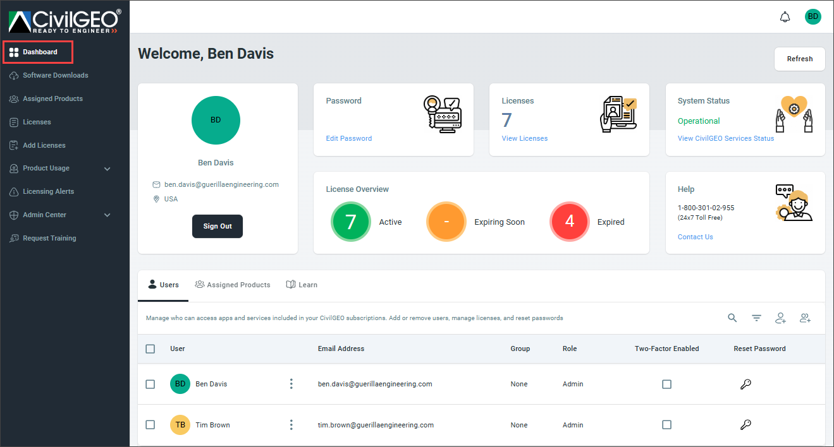Click the add multiple users icon
The image size is (834, 447).
click(806, 318)
